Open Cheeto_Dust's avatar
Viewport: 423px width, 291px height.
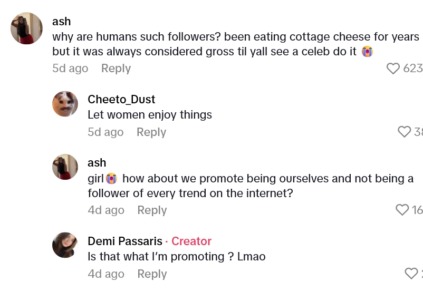pos(65,104)
